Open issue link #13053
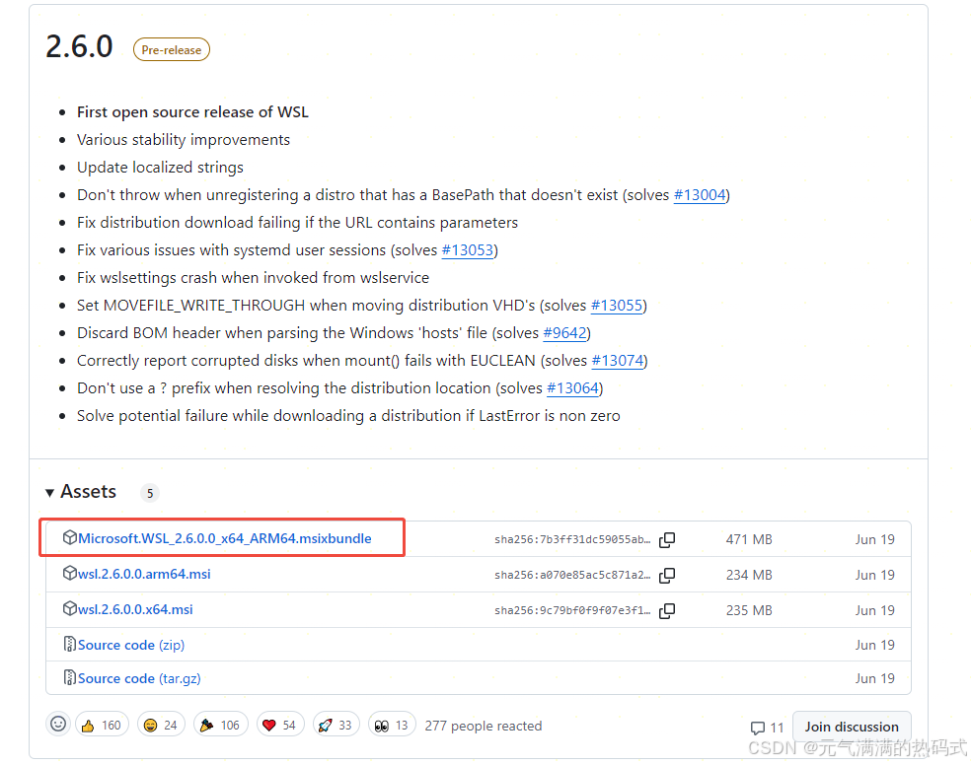Screen dimensions: 971x765 click(x=468, y=250)
